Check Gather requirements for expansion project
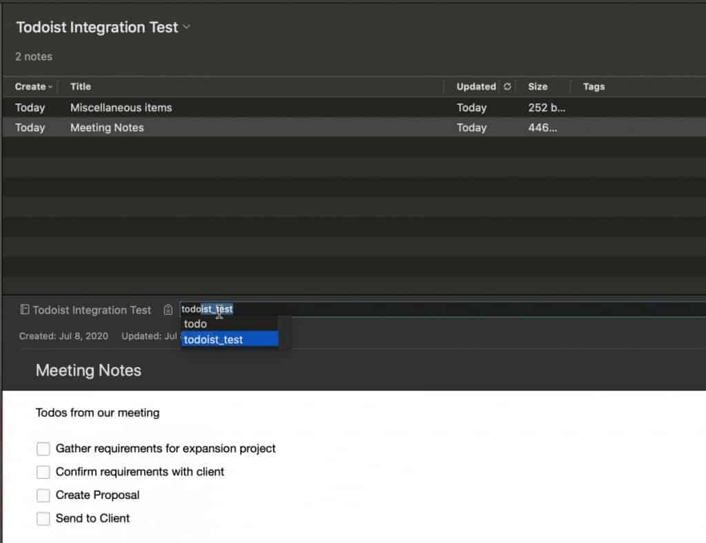 coord(43,449)
